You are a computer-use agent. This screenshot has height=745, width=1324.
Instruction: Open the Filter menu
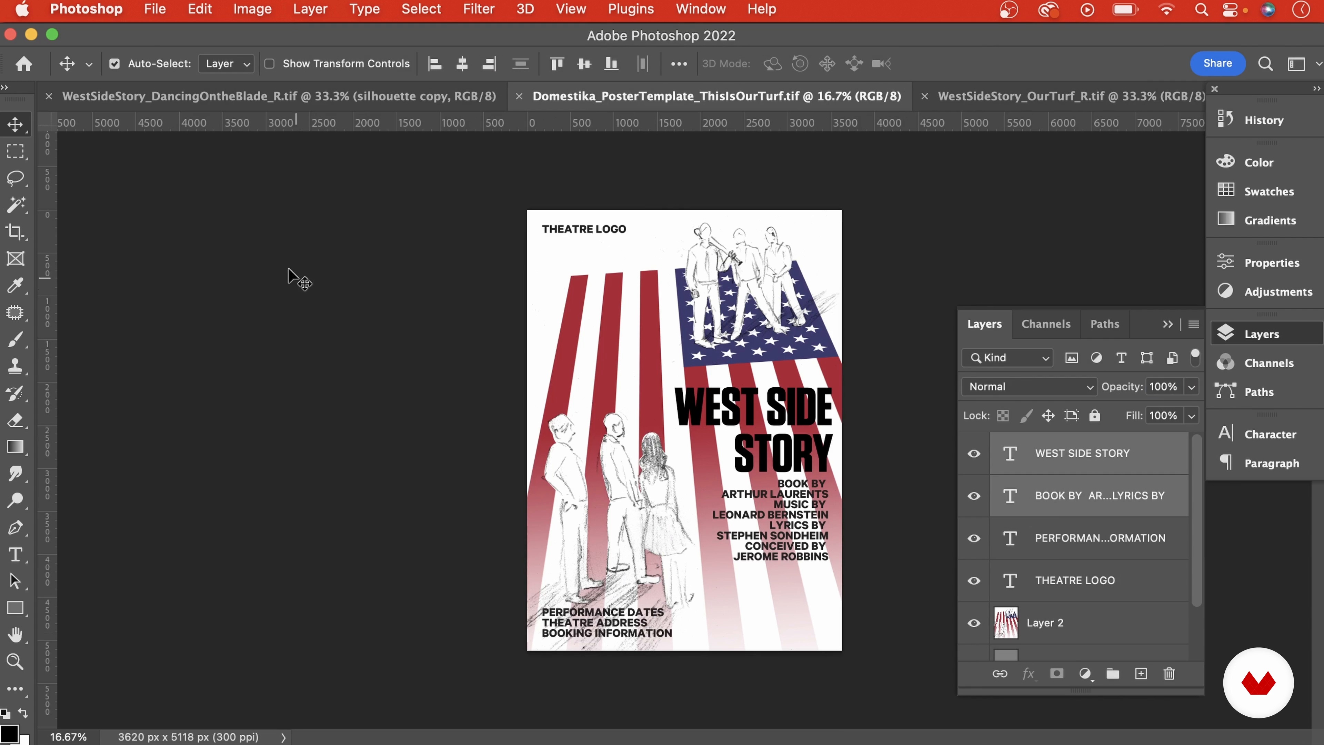[x=479, y=9]
